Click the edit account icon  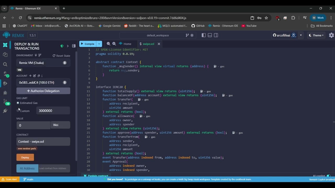(x=34, y=76)
